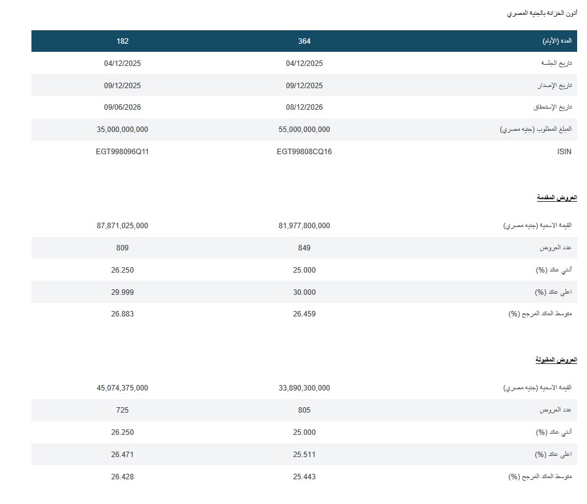Click the submitted face value 81,977,800,000

tap(304, 226)
